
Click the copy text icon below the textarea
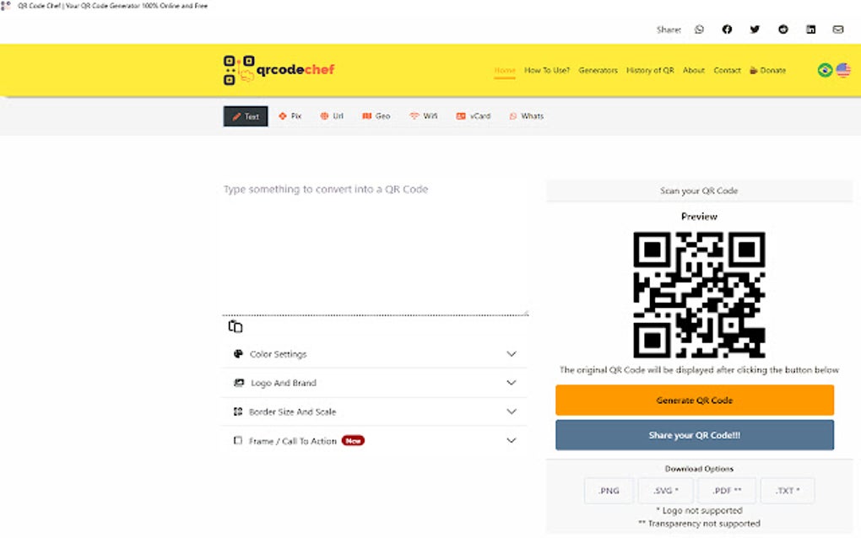234,326
